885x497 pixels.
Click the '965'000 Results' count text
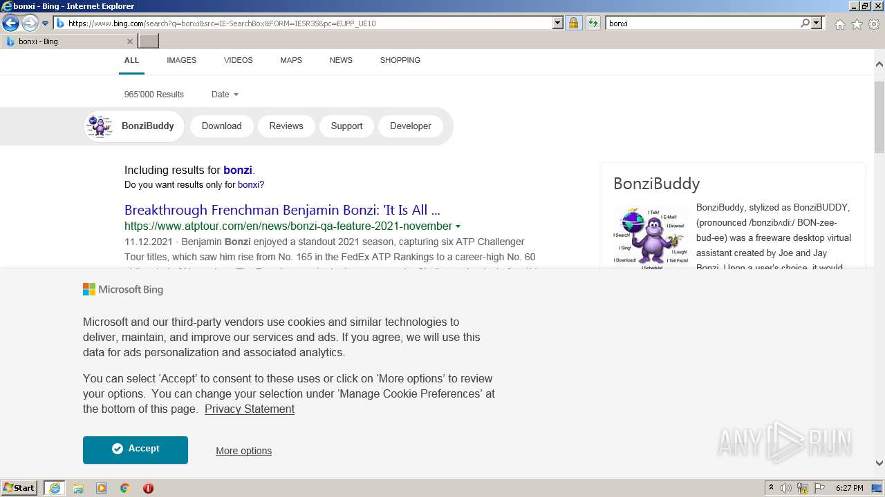click(x=154, y=95)
